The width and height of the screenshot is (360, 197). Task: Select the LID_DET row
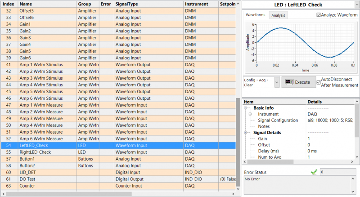point(118,172)
